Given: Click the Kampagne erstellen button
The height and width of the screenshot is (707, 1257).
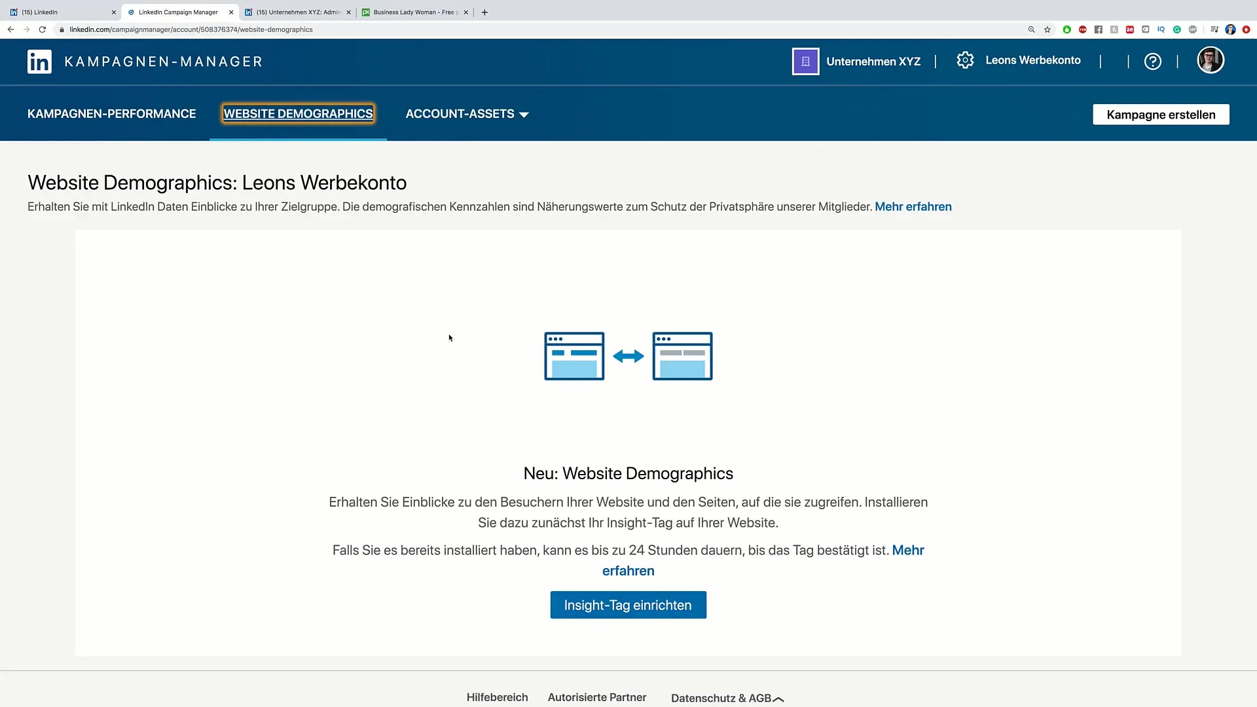Looking at the screenshot, I should tap(1161, 115).
